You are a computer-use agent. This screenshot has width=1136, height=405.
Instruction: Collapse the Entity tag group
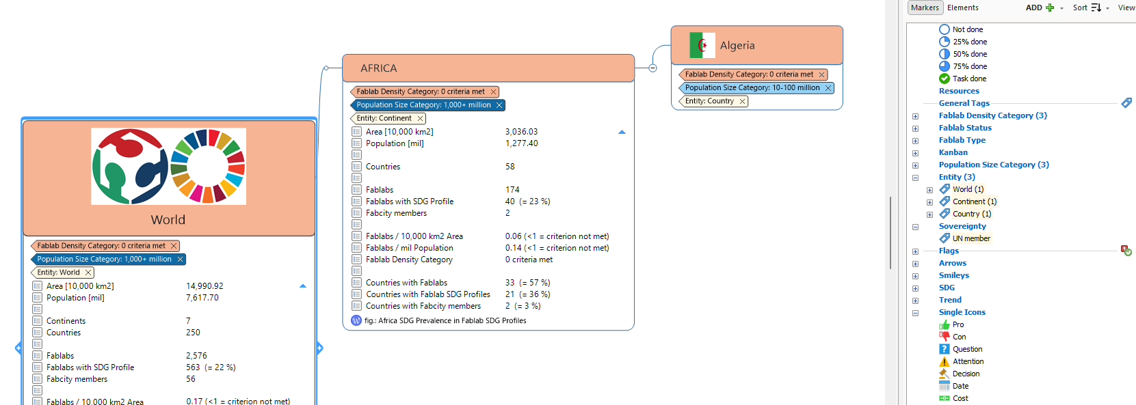point(915,178)
